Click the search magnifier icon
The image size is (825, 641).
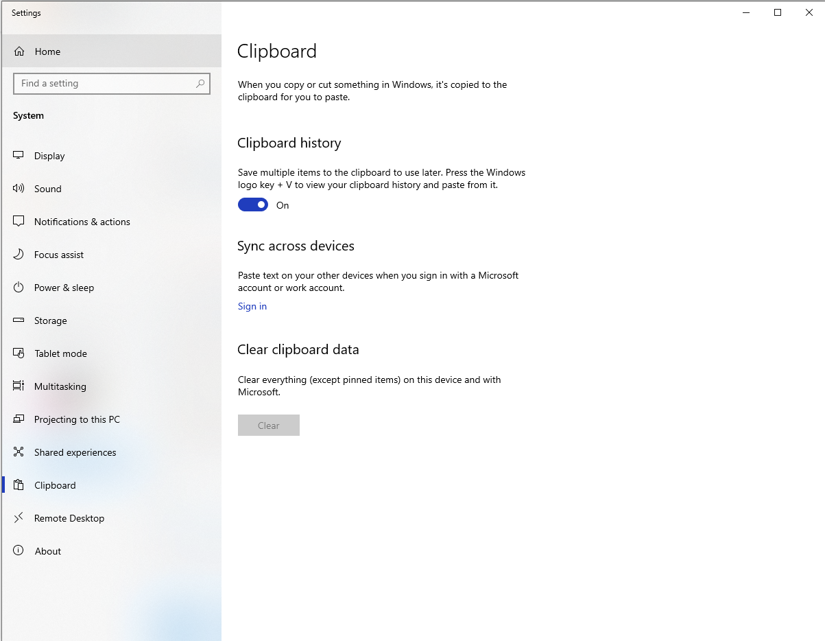[x=200, y=84]
